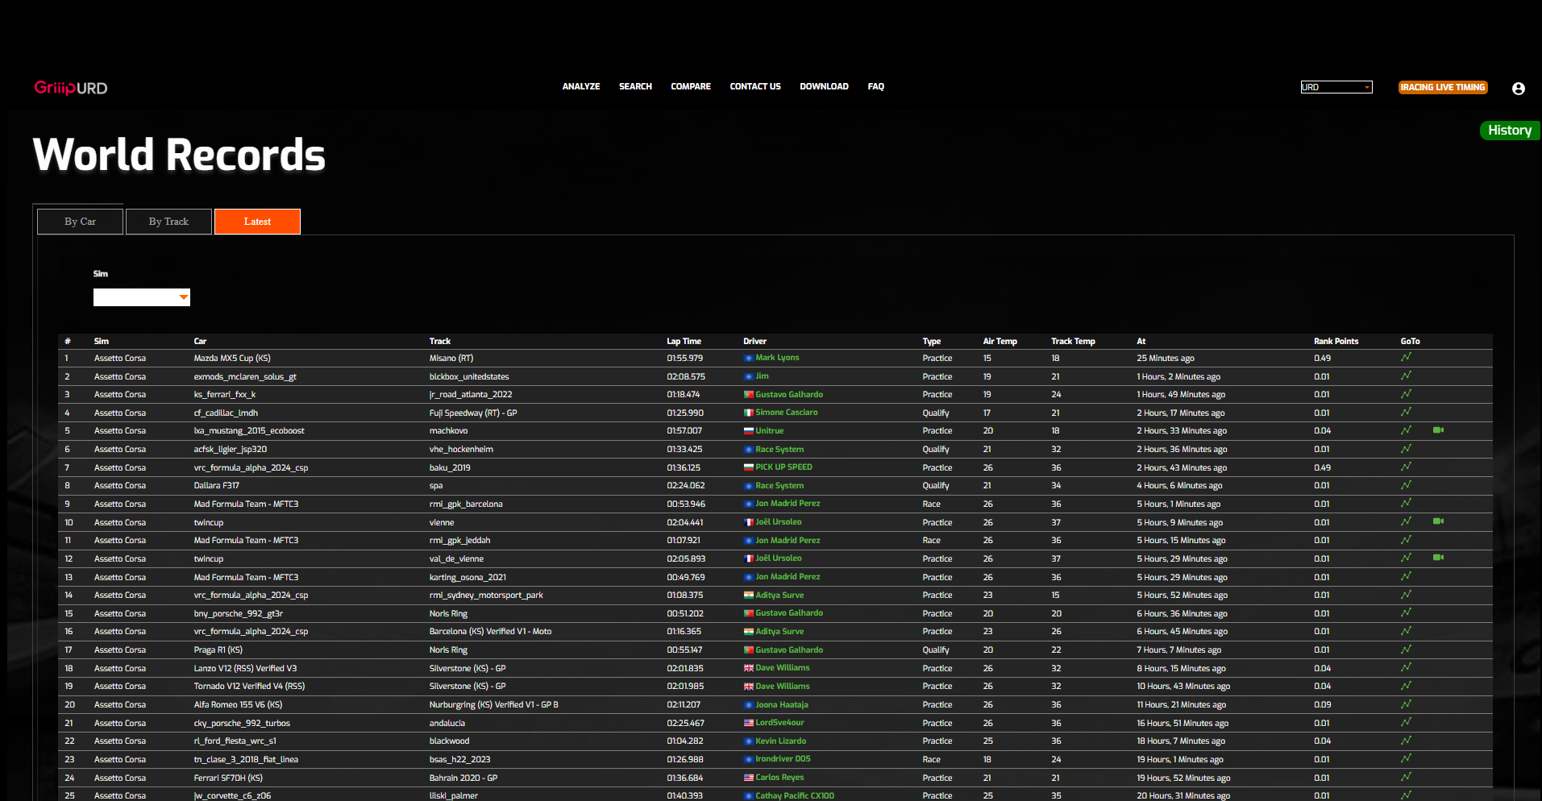This screenshot has width=1542, height=801.
Task: Open GoTo chart icon for rml_sydney_motorsport_park row
Action: coord(1406,595)
